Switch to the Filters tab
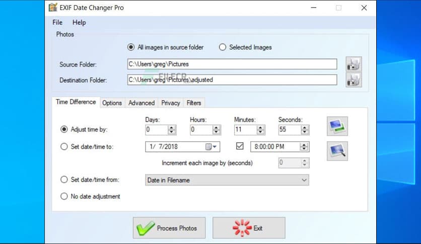Image resolution: width=421 pixels, height=244 pixels. click(194, 103)
